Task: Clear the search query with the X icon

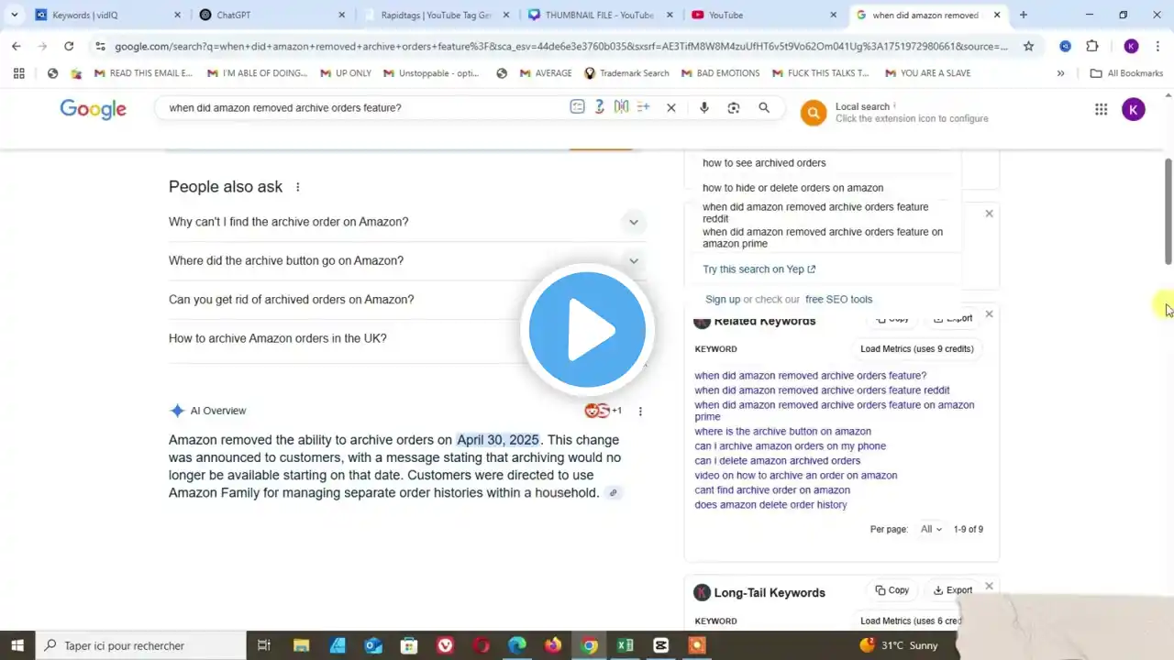Action: [671, 107]
